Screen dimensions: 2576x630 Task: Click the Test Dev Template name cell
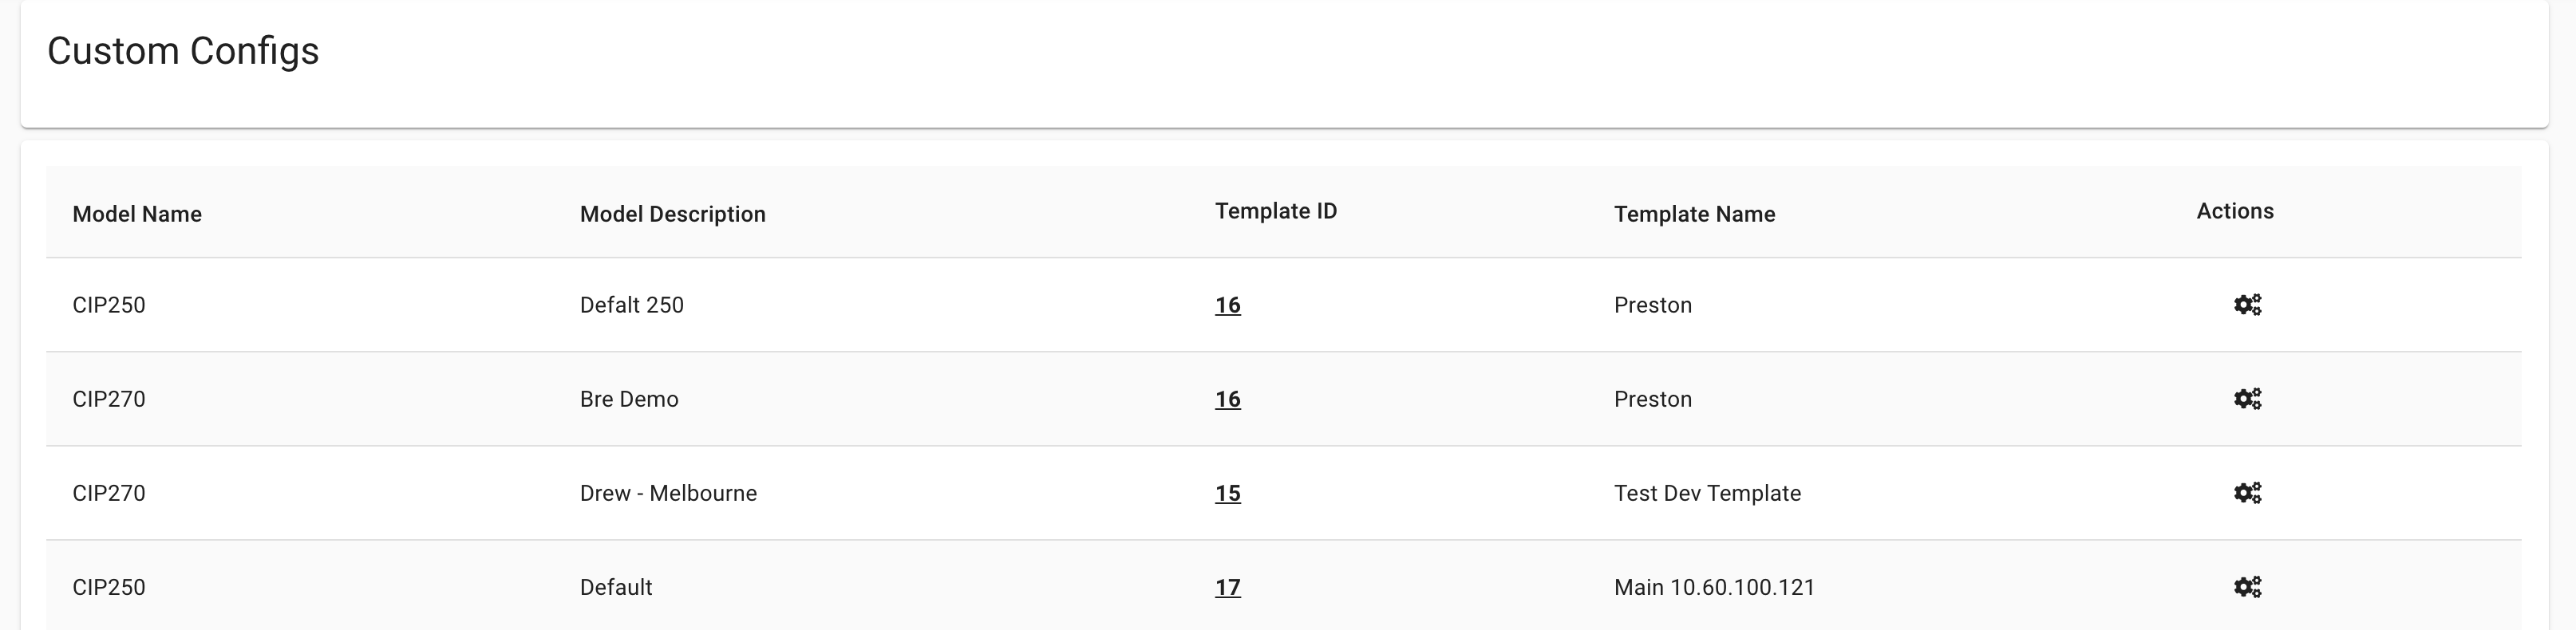click(1707, 493)
